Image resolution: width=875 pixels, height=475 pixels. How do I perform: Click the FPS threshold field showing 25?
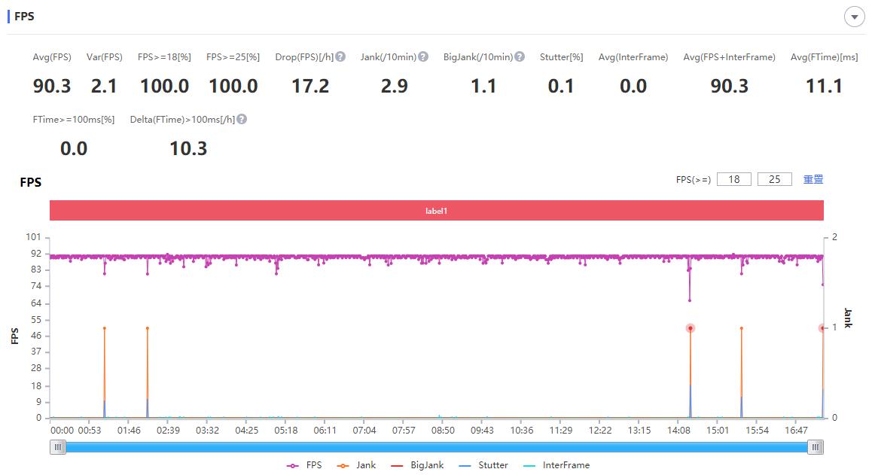click(x=774, y=179)
